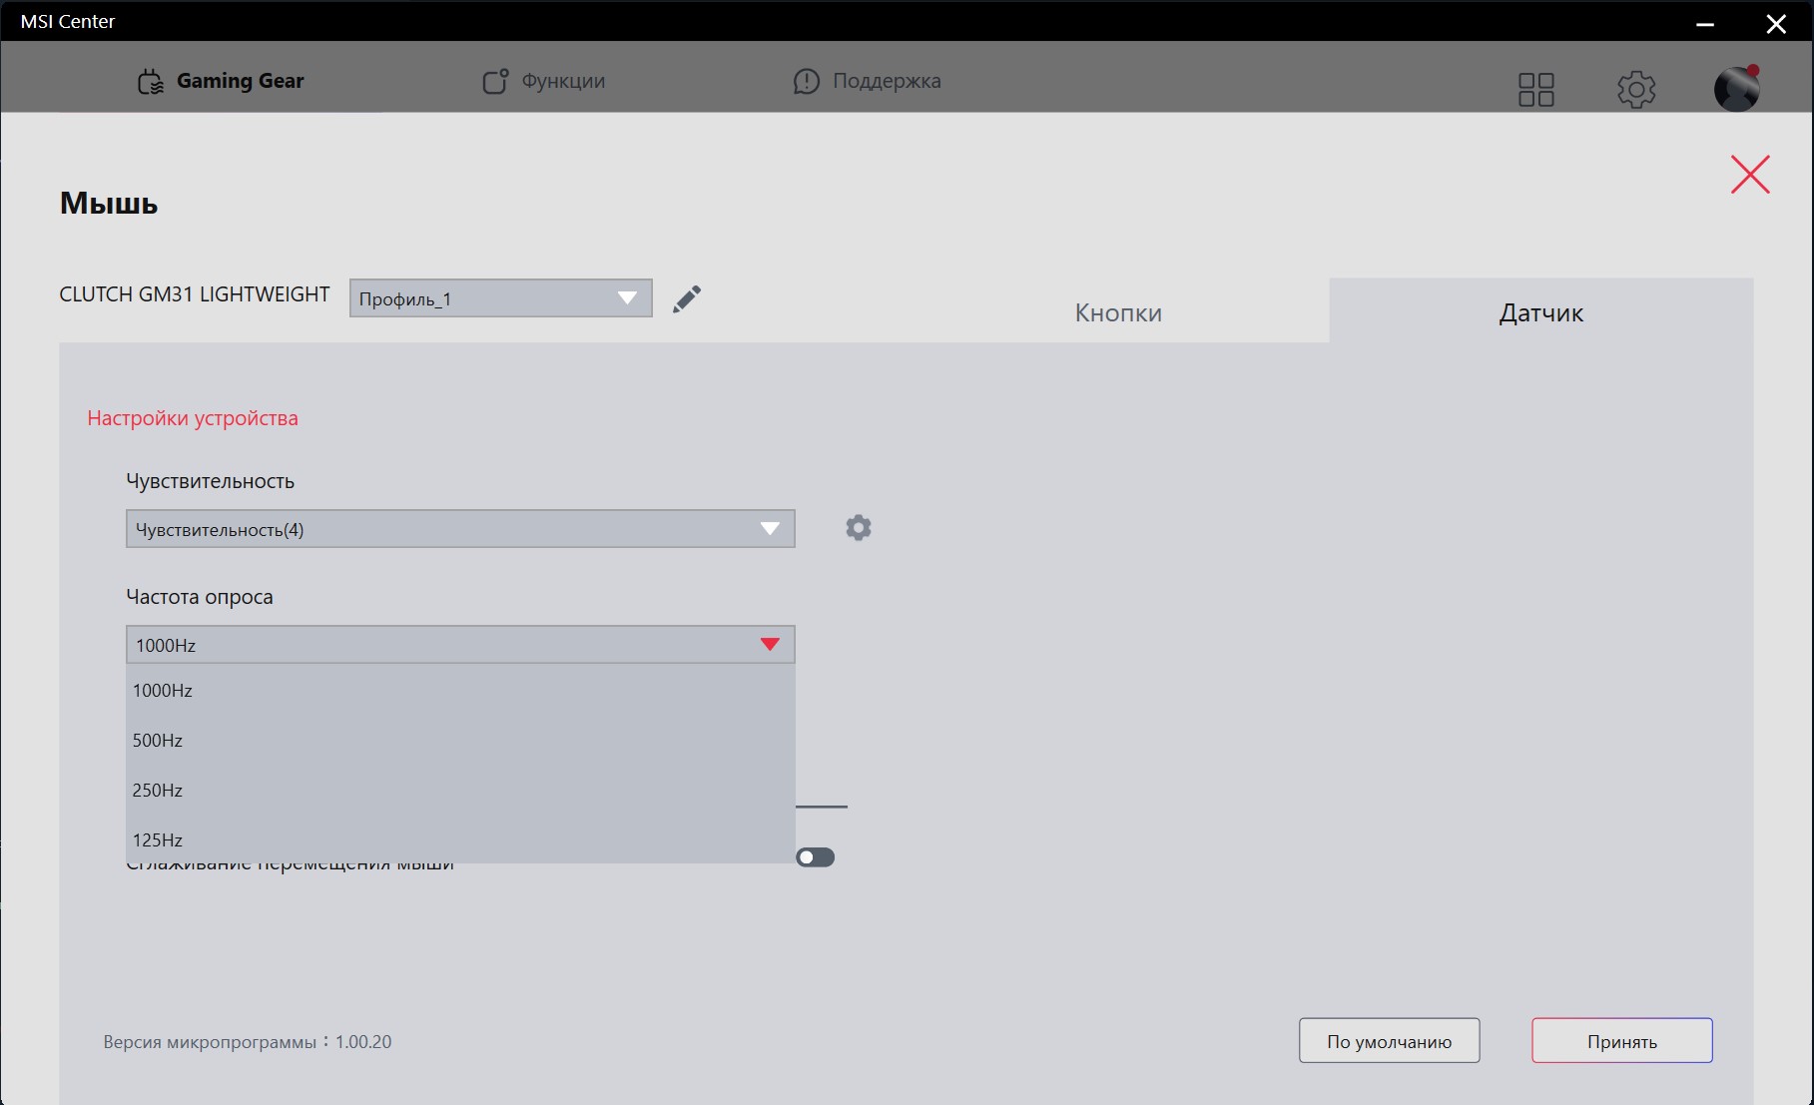Image resolution: width=1814 pixels, height=1105 pixels.
Task: Select 125Hz polling rate option
Action: click(x=158, y=840)
